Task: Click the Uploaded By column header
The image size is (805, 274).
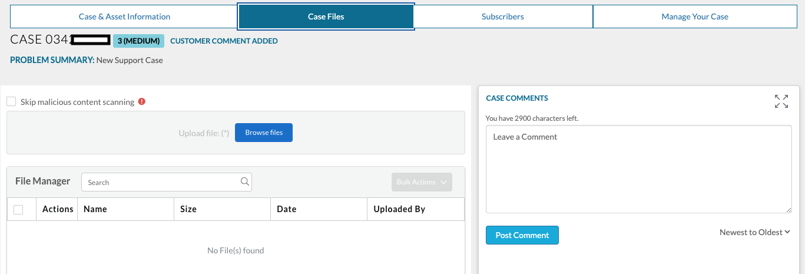Action: pyautogui.click(x=399, y=209)
